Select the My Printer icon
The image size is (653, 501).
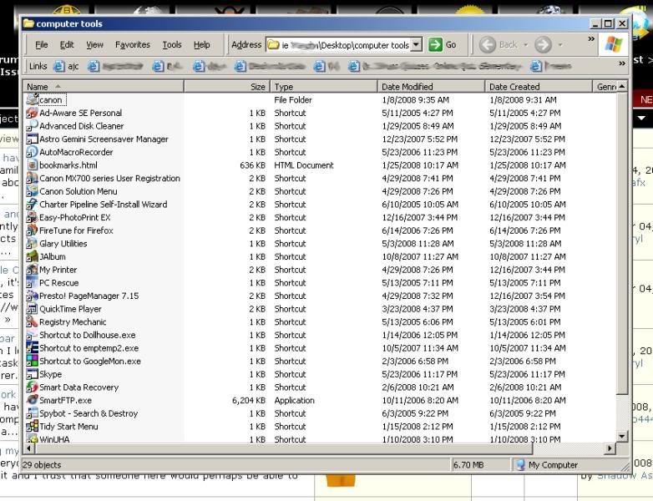tap(32, 270)
